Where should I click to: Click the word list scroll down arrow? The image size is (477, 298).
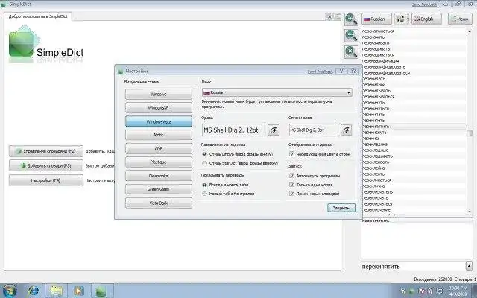pyautogui.click(x=470, y=212)
